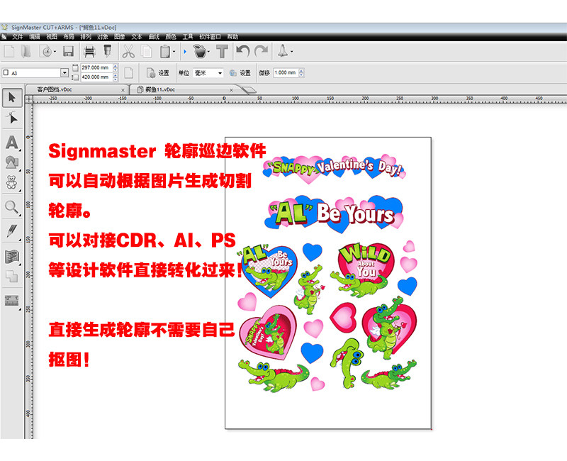Screen dimensions: 567x461
Task: Open the 视图 menu
Action: point(52,37)
